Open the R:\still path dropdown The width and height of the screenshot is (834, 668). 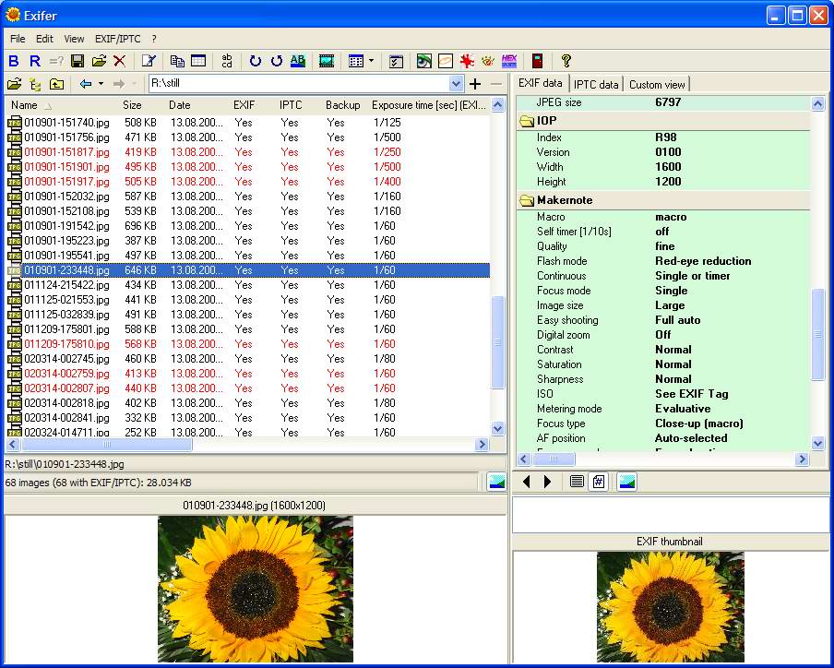click(x=456, y=84)
